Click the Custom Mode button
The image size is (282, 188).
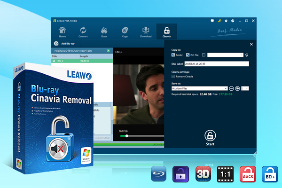click(102, 138)
